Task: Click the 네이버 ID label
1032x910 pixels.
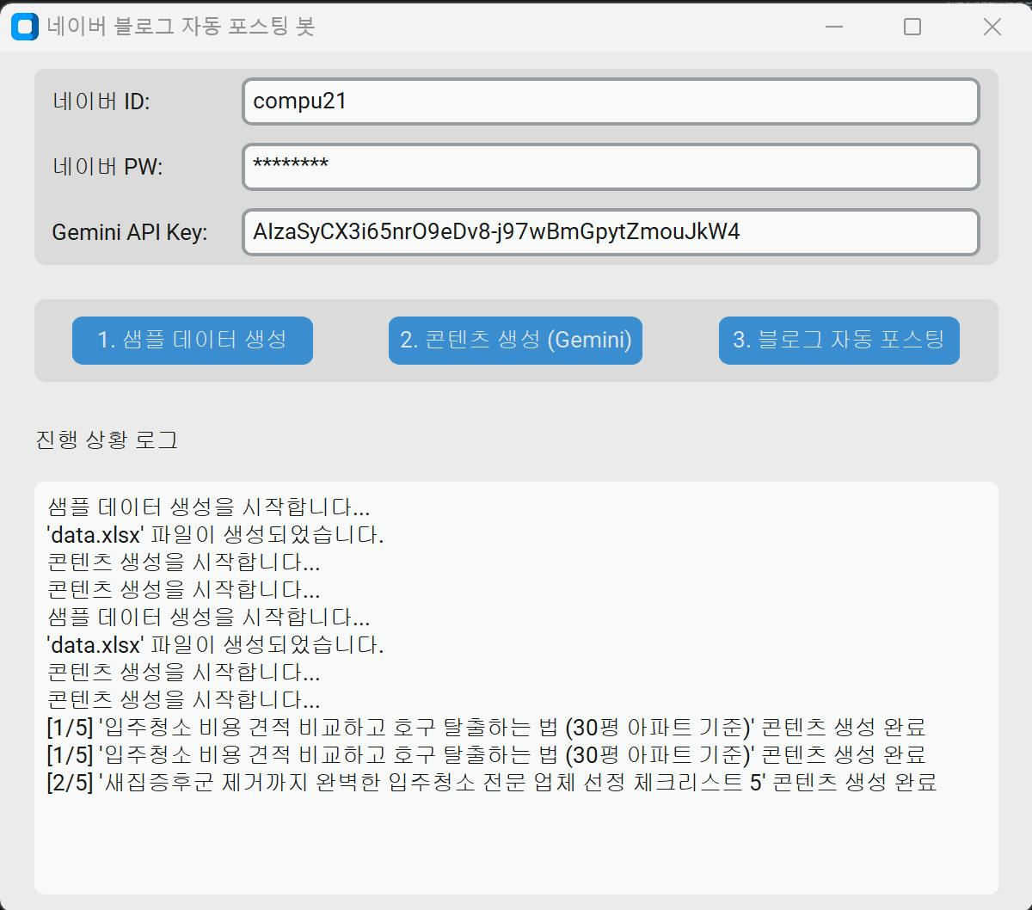Action: pyautogui.click(x=102, y=101)
